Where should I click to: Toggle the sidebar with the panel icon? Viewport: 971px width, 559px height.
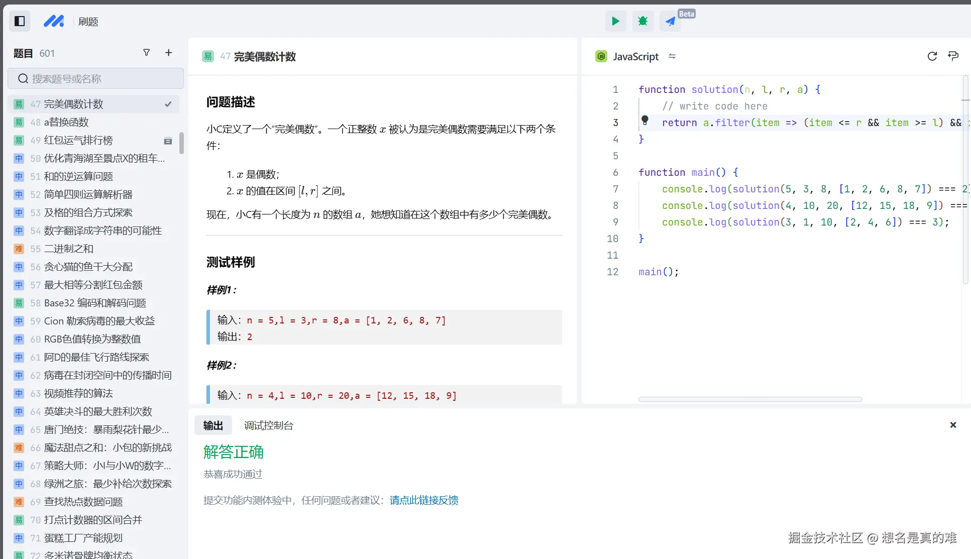20,21
